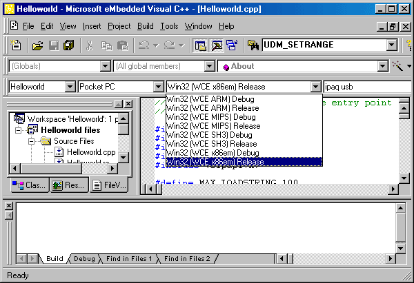Viewport: 414px width, 283px height.
Task: Choose Win32 (WCE MIPS) Release from list
Action: [213, 126]
